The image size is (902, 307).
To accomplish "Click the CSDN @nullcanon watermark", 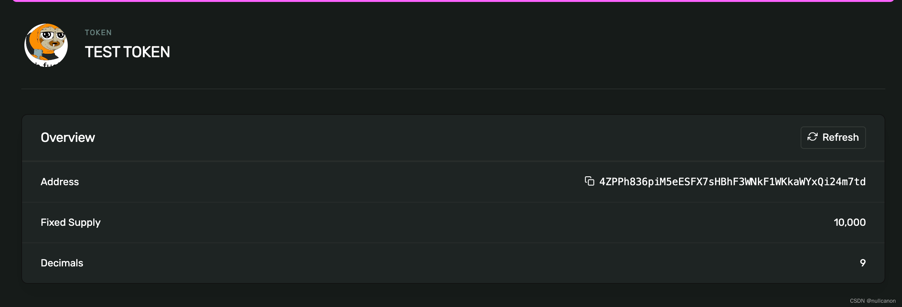I will tap(873, 301).
